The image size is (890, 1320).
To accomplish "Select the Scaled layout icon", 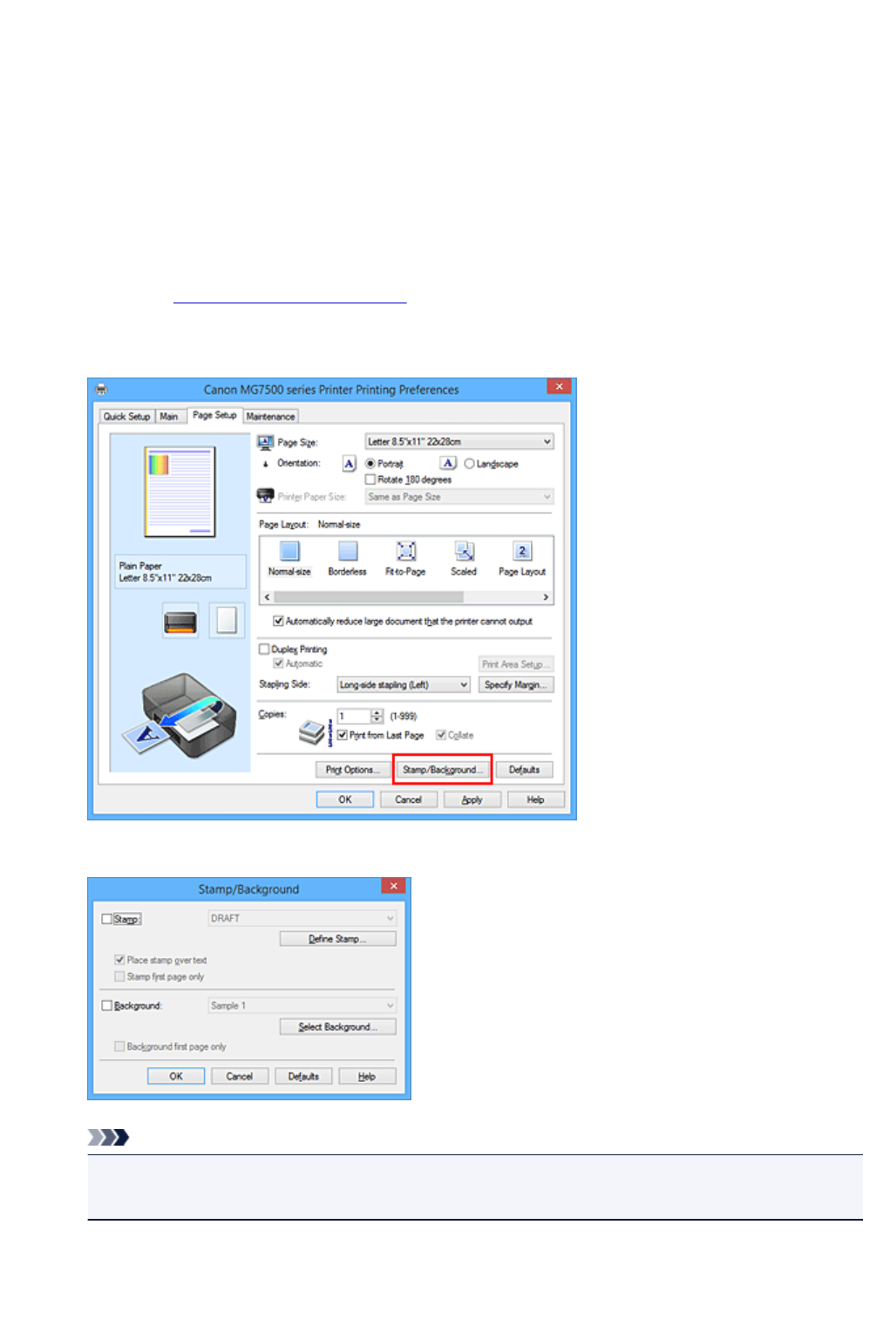I will (x=464, y=551).
